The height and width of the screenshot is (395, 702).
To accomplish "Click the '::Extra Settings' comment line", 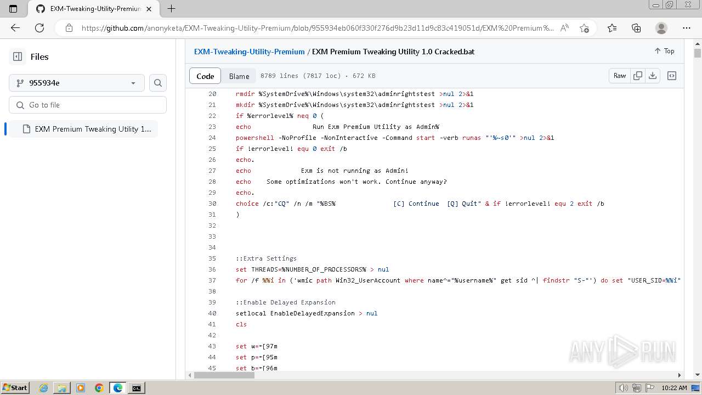I will (266, 258).
